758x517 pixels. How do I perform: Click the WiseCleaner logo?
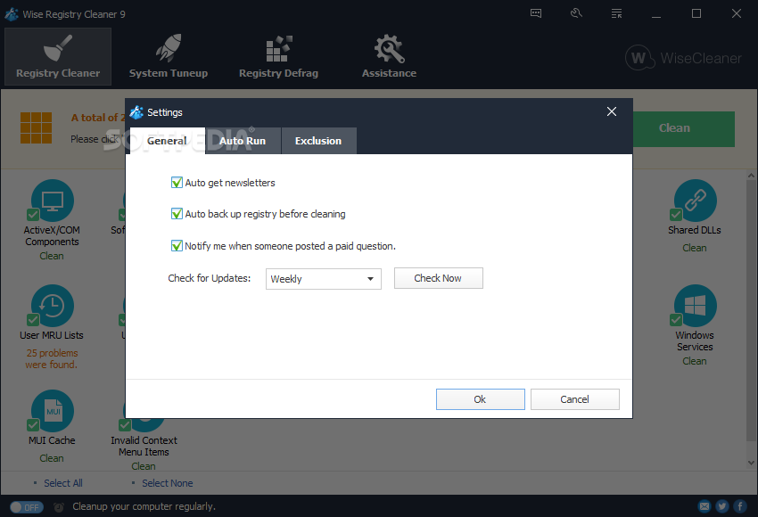(x=683, y=58)
